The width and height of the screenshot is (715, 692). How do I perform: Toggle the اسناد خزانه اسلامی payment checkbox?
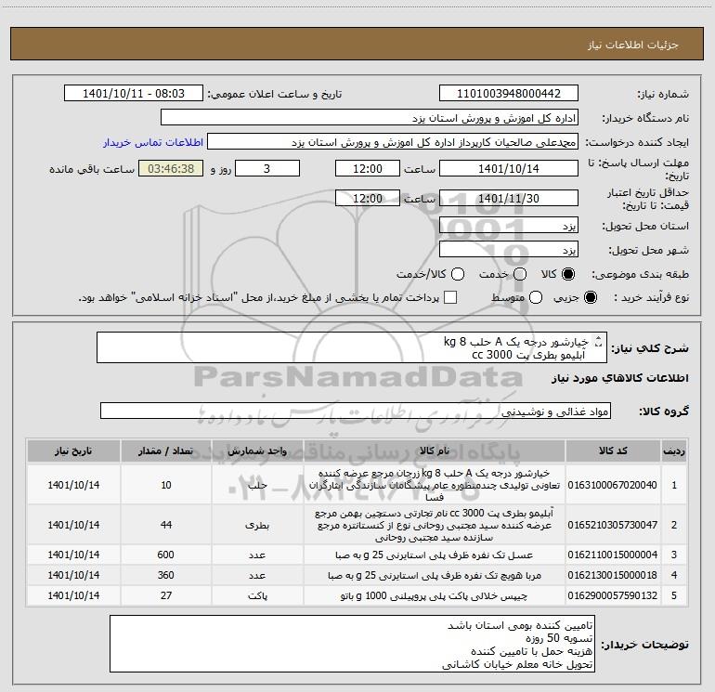(450, 297)
